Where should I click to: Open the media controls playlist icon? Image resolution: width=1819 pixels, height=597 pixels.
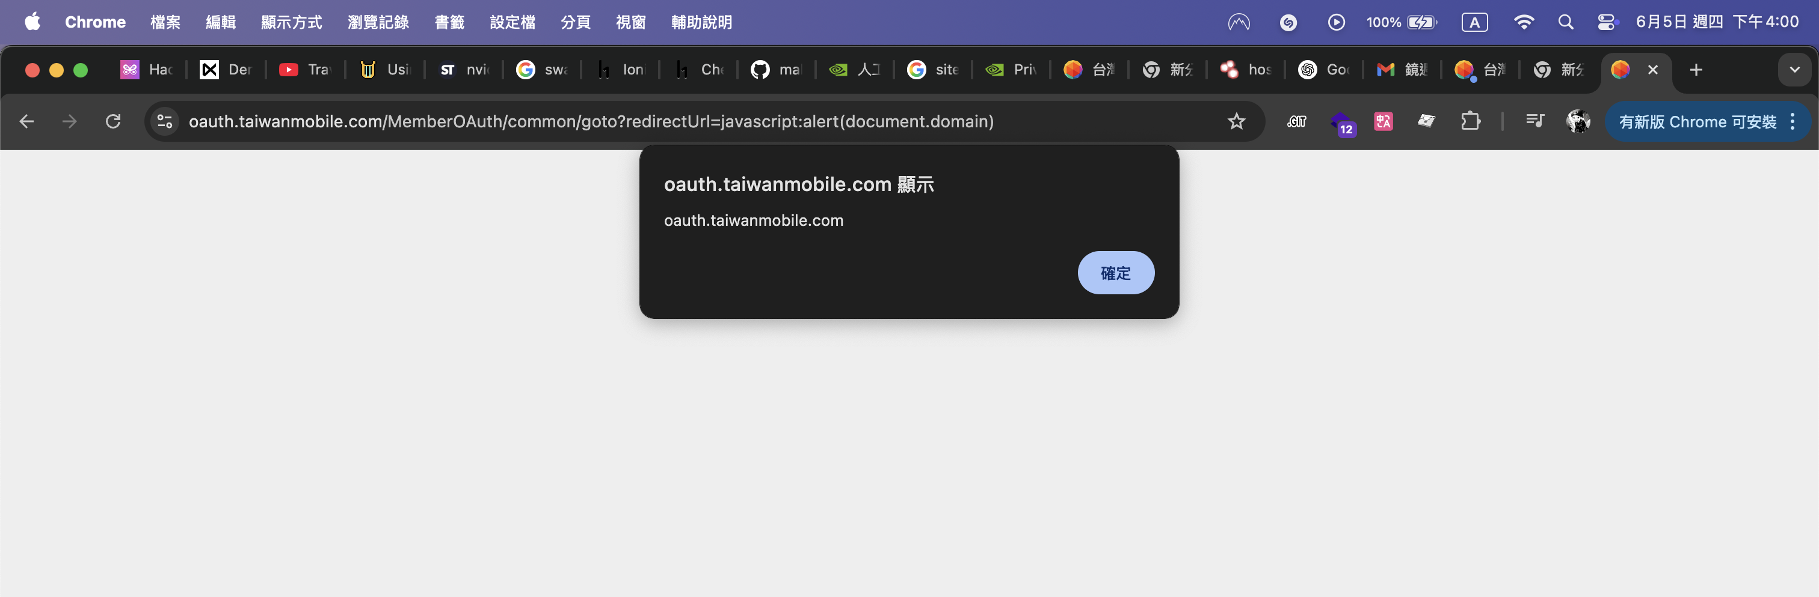1534,121
